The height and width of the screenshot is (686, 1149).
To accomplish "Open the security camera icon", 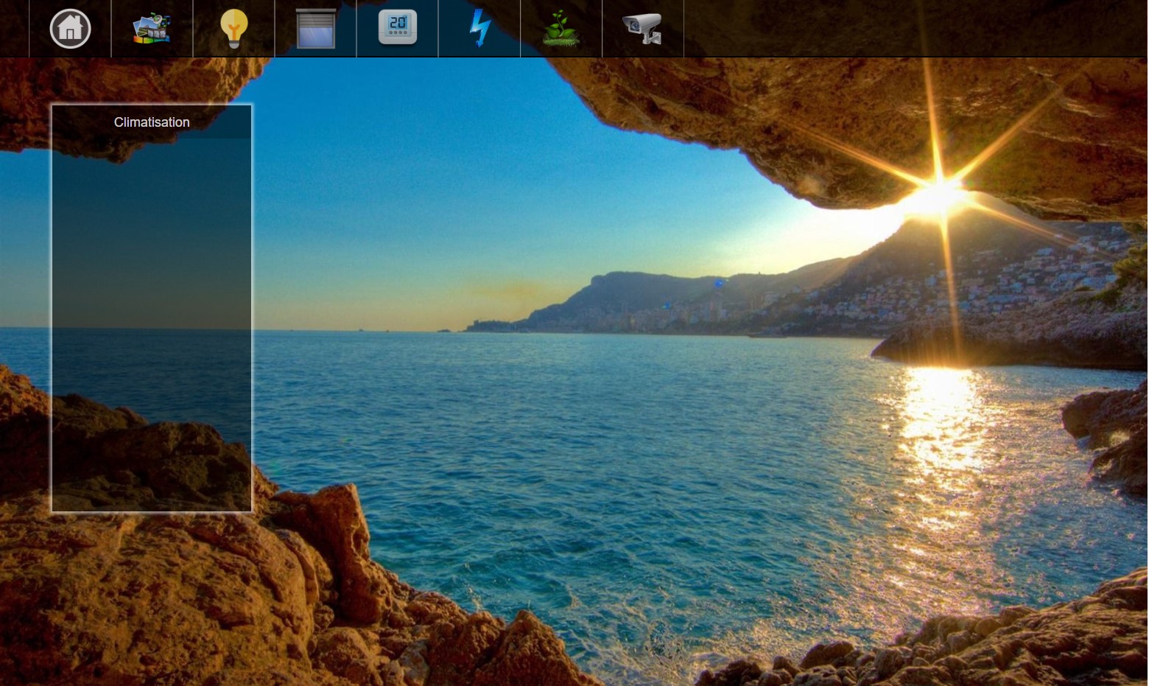I will (643, 29).
